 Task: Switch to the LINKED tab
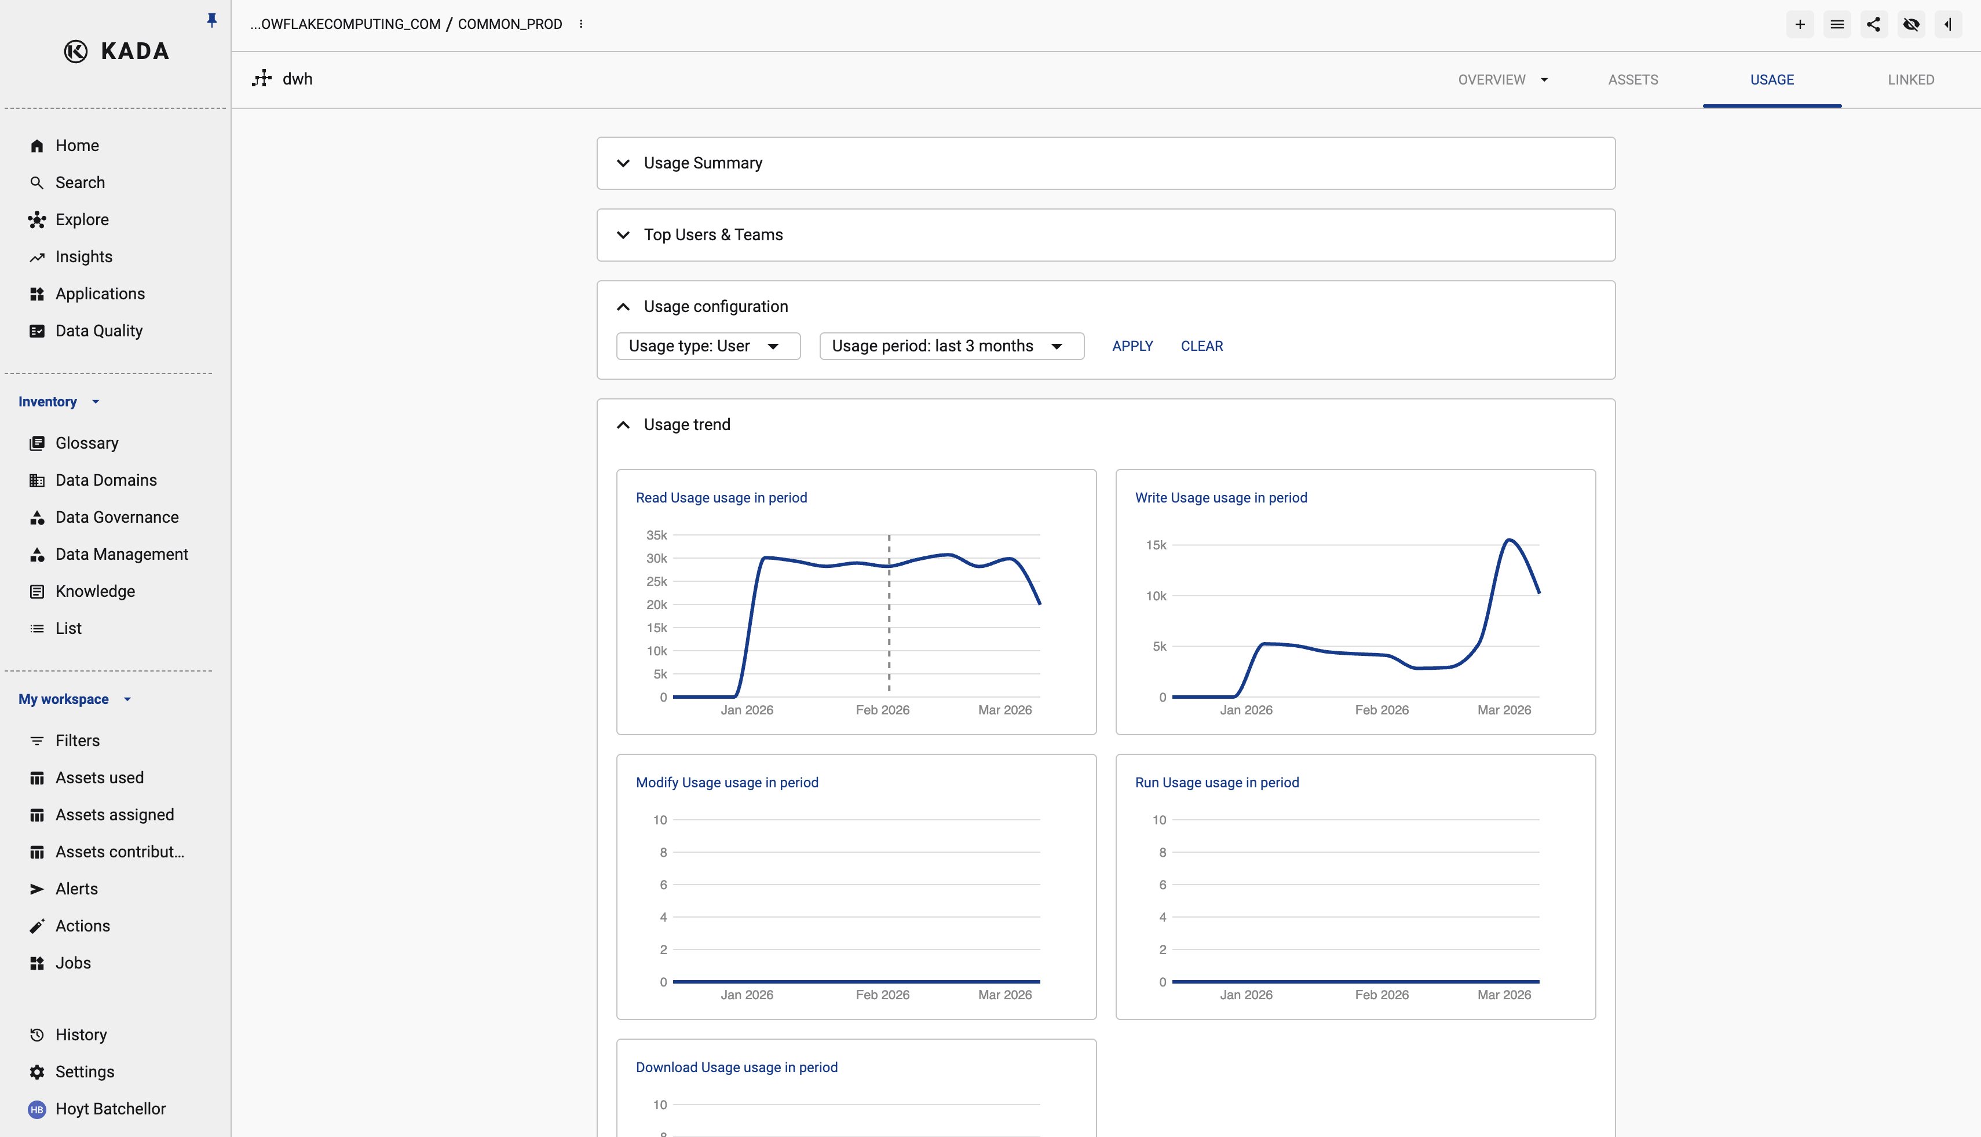tap(1910, 80)
